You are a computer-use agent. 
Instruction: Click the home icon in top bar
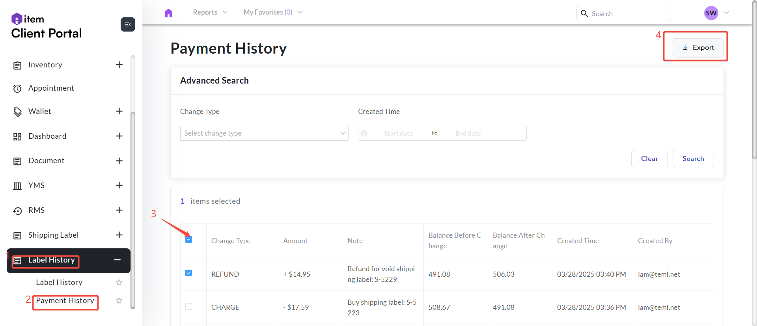click(168, 13)
